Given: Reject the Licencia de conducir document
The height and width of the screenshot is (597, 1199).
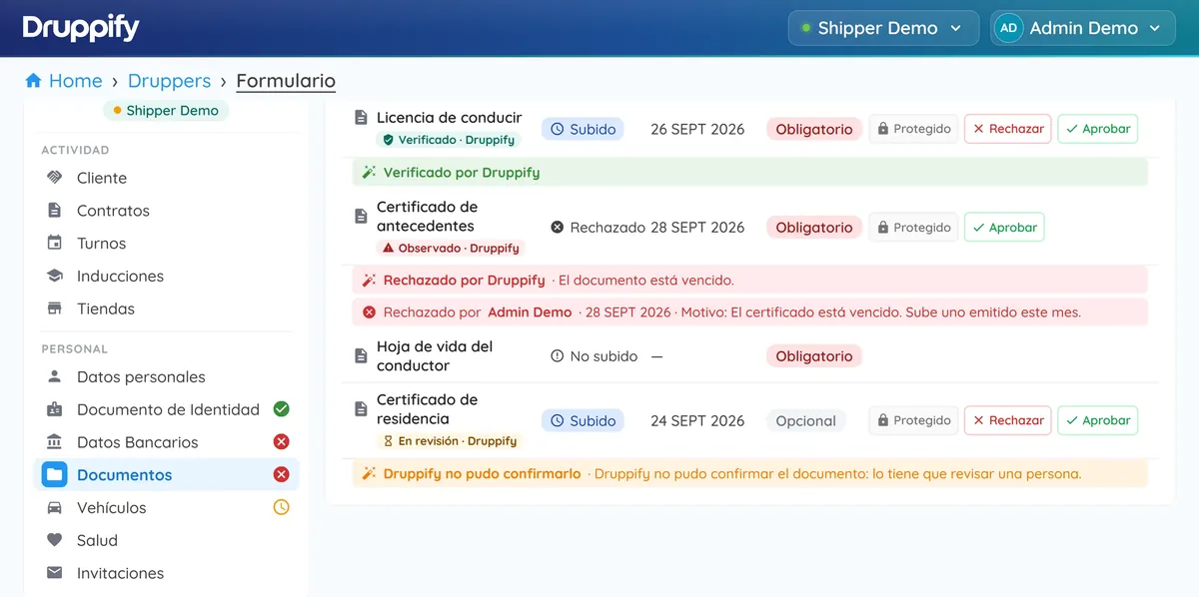Looking at the screenshot, I should [x=1007, y=129].
